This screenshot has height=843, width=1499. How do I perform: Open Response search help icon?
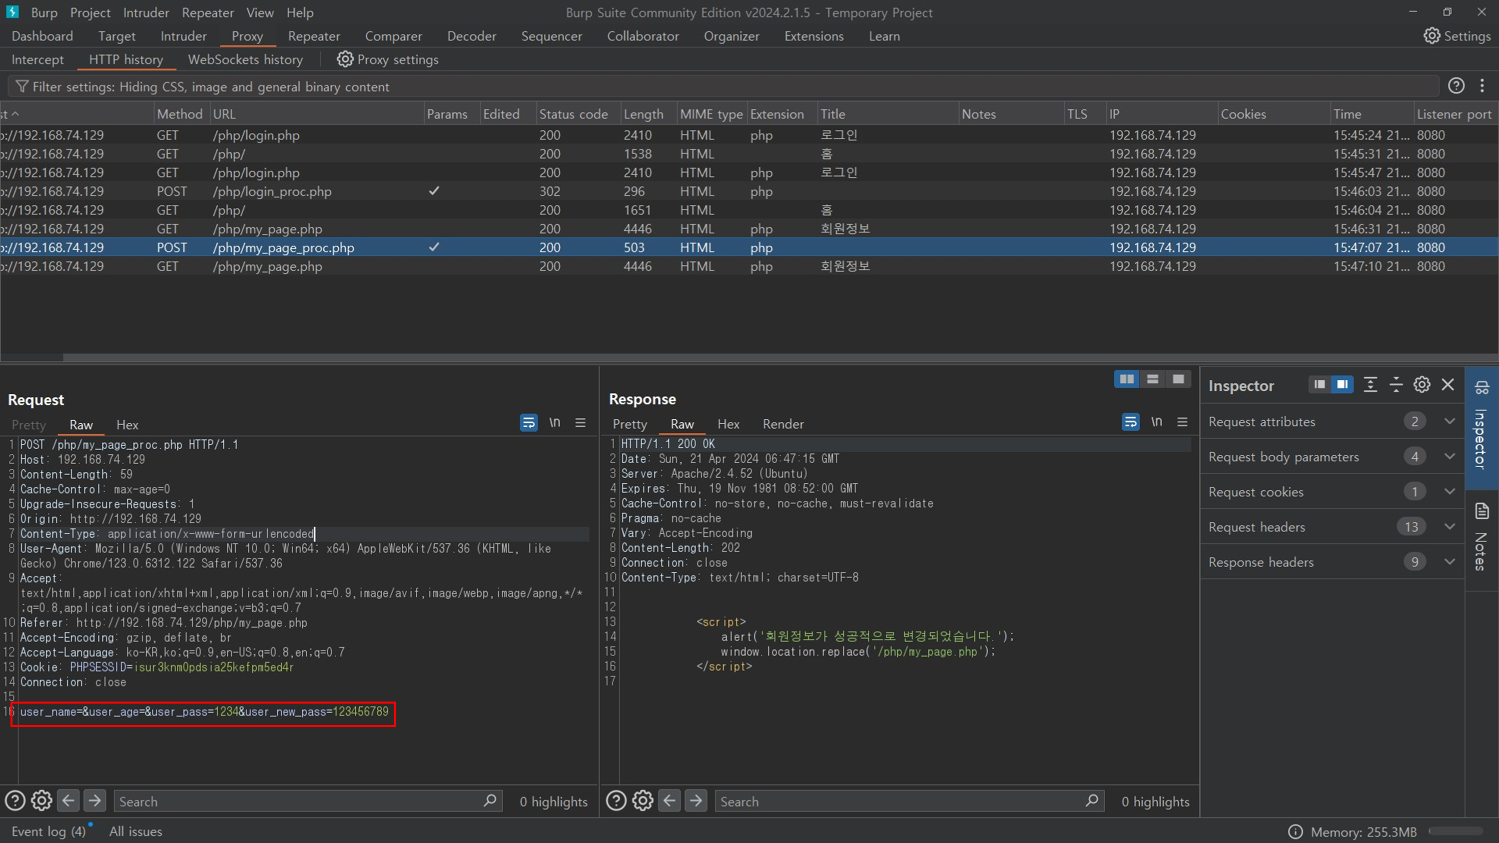(x=616, y=801)
